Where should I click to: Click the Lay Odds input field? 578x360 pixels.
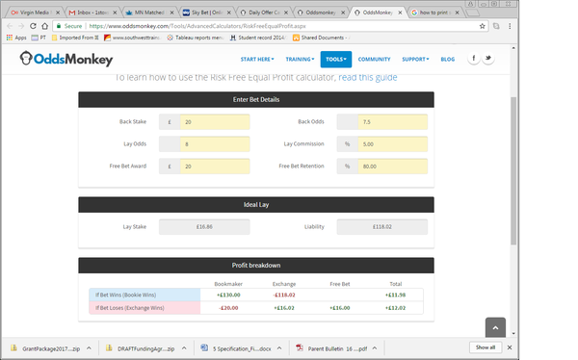click(x=215, y=144)
